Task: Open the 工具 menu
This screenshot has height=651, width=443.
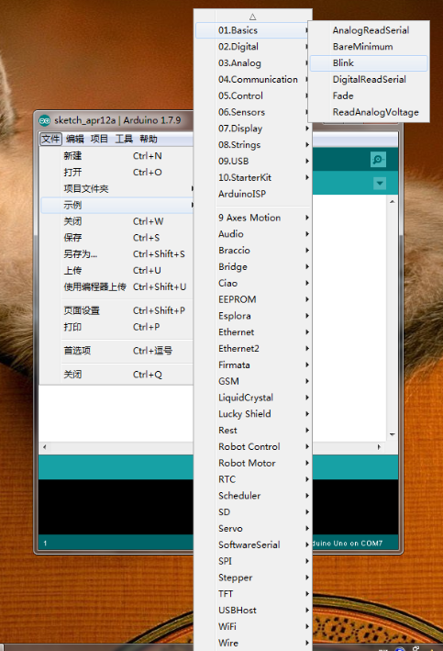Action: click(124, 139)
